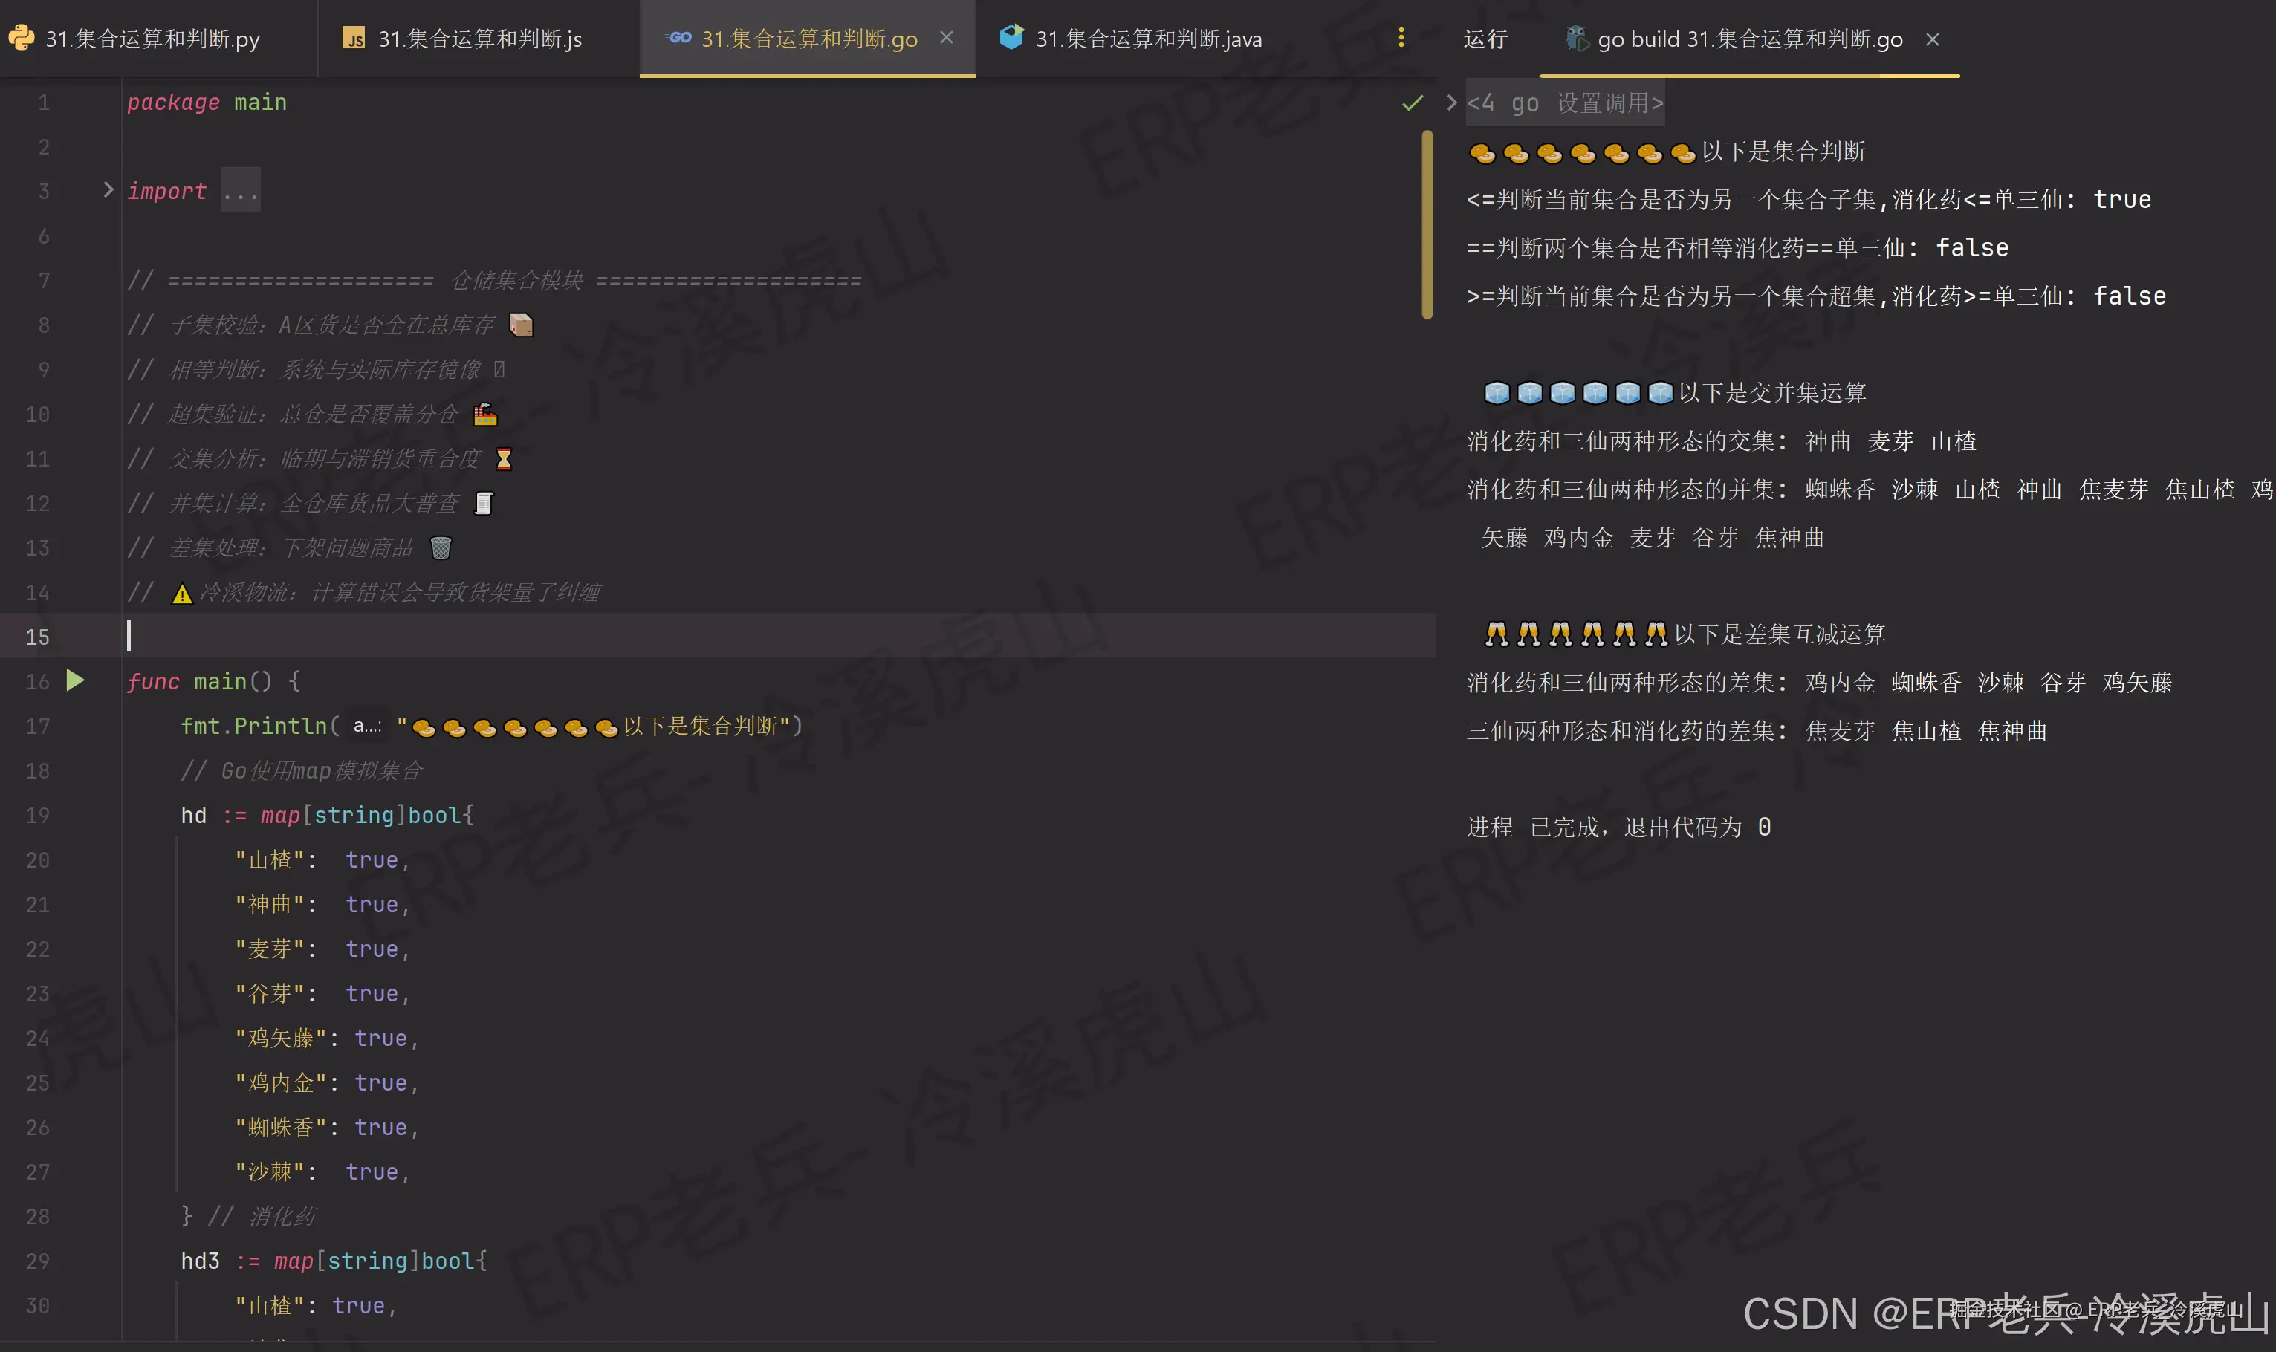Close the active Go editor tab
This screenshot has height=1352, width=2276.
tap(947, 37)
